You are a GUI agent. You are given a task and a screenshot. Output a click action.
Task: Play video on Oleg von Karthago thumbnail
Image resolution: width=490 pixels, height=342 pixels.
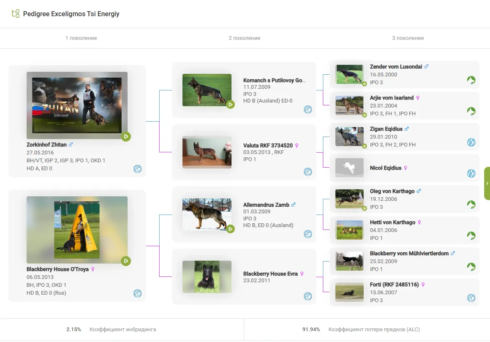364,208
